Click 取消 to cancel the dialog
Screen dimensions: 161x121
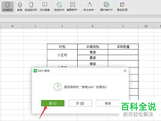click(108, 103)
